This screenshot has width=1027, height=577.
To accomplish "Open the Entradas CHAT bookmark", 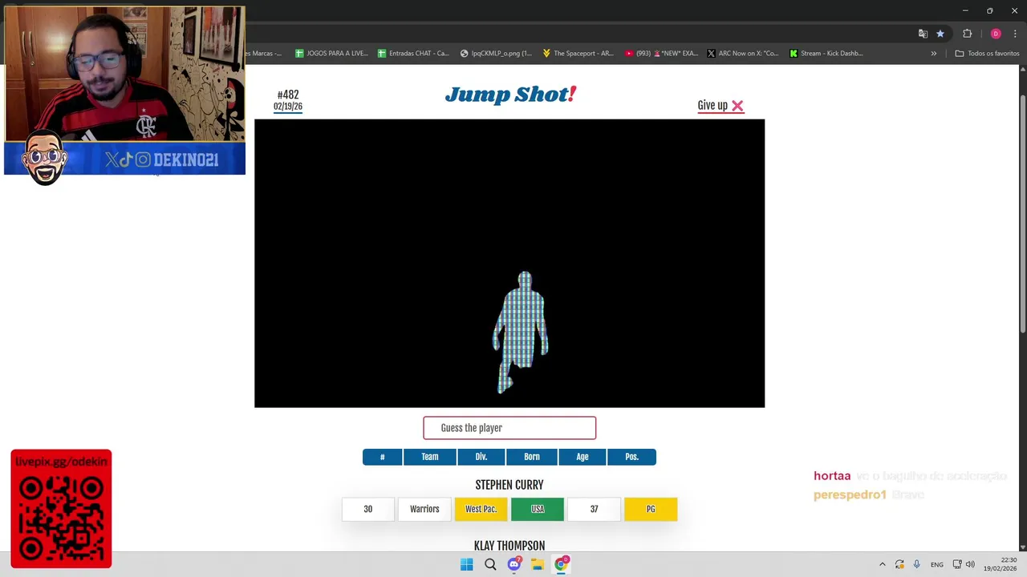I will [x=414, y=54].
